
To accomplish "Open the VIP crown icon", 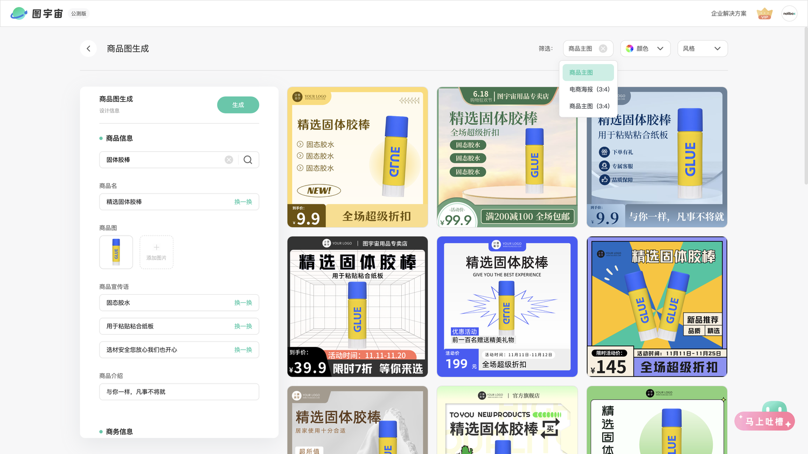I will point(764,13).
